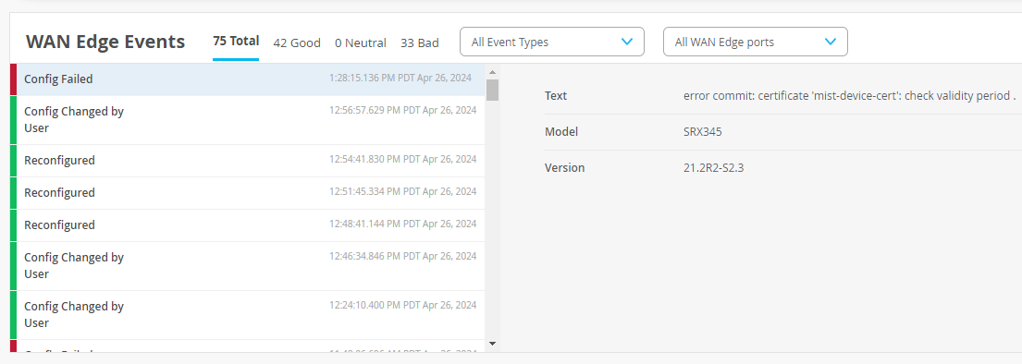This screenshot has height=364, width=1022.
Task: Click the scroll down arrow of the events list
Action: 492,343
